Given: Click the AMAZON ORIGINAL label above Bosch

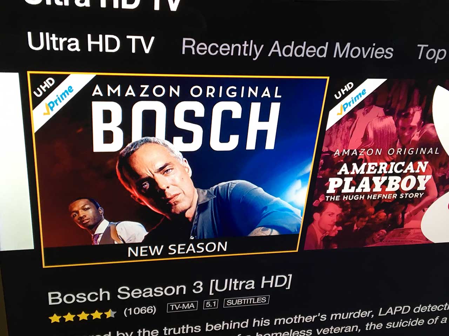Looking at the screenshot, I should 187,92.
